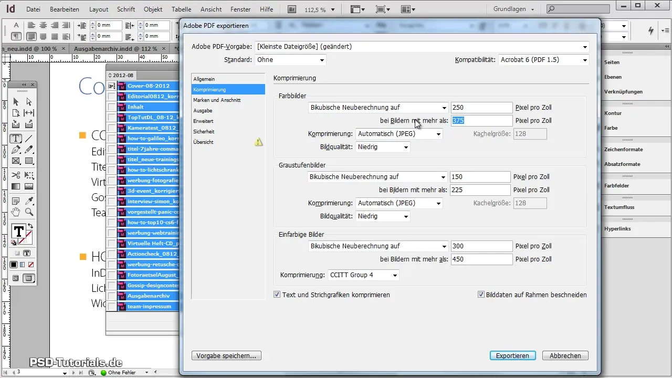Click the character formatting controls A icon
This screenshot has height=378, width=672.
click(x=16, y=25)
